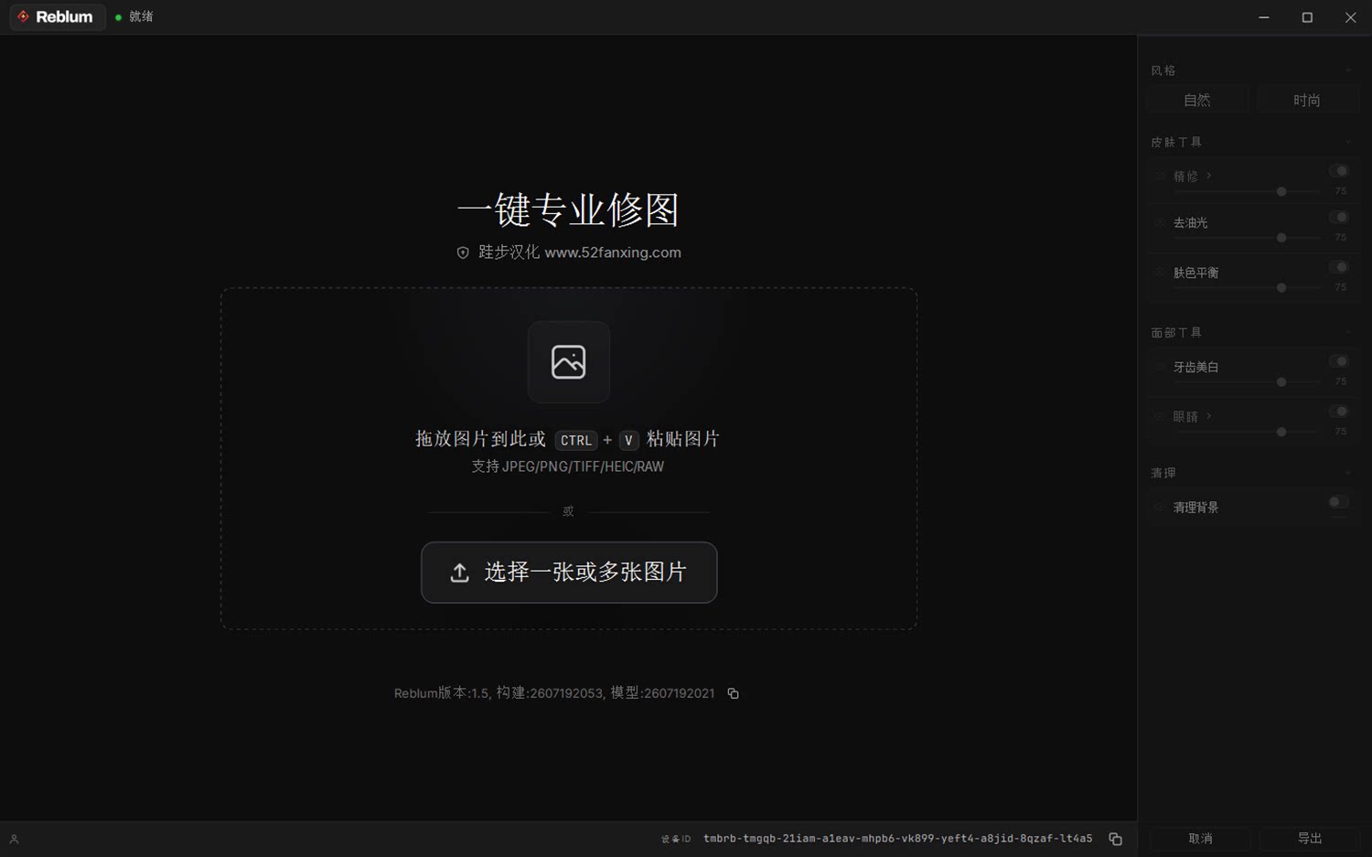Maximize the Reblum window

1307,17
